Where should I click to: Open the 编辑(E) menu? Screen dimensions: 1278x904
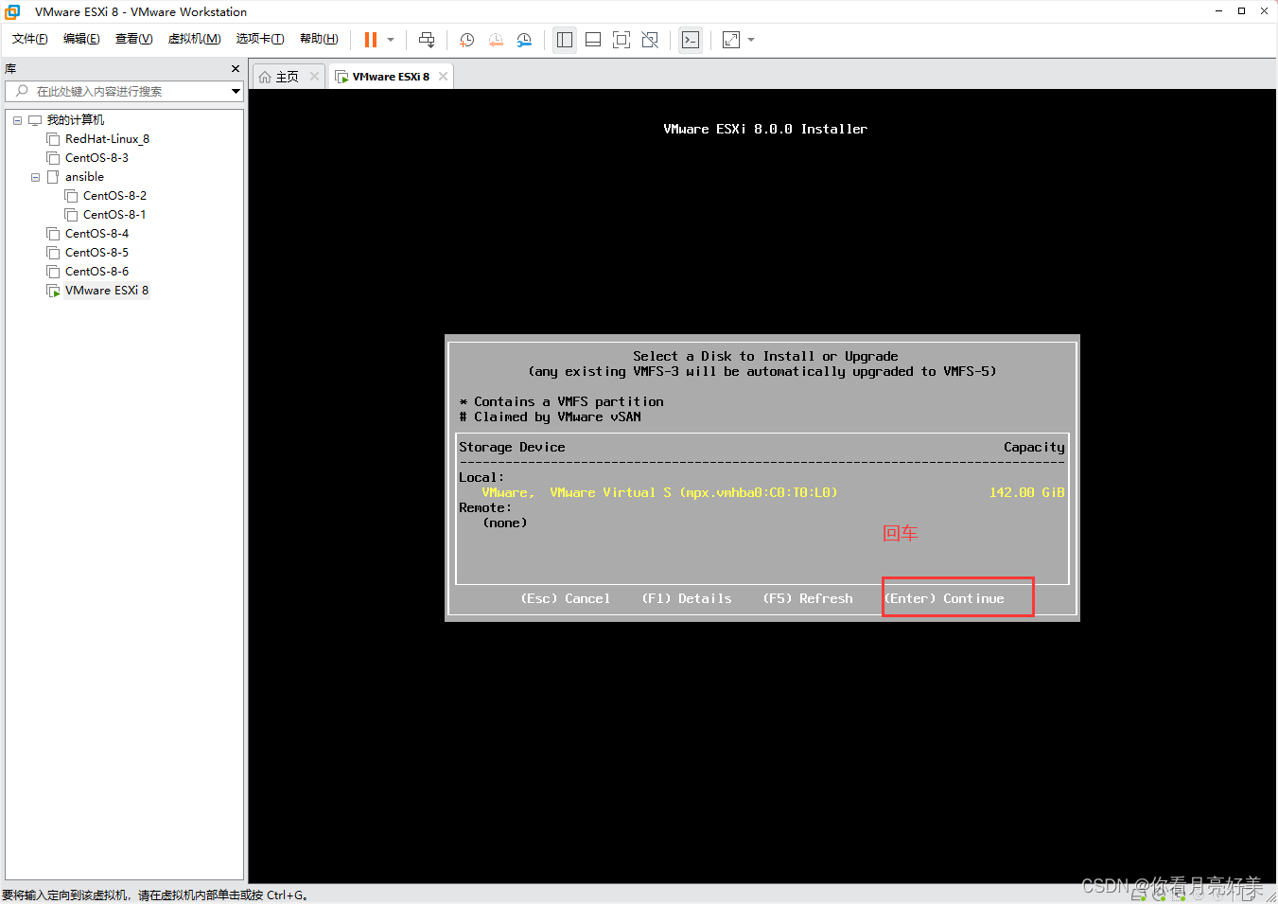point(81,39)
